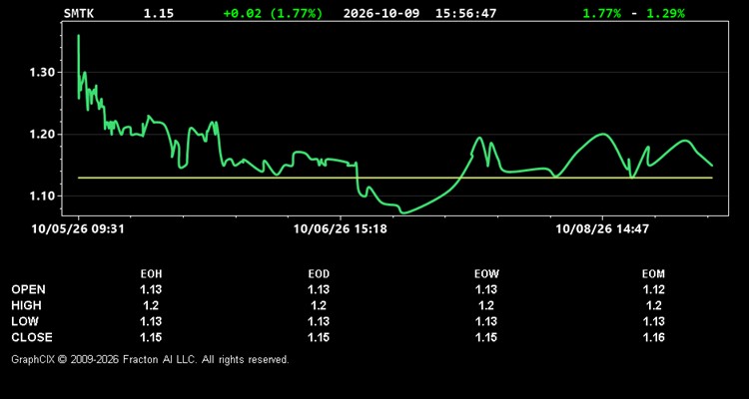Click the EOH open value 1.13
Viewport: 749px width, 399px height.
point(151,289)
